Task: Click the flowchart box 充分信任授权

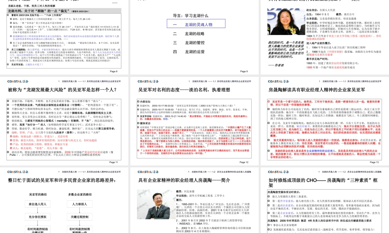Action: point(37,217)
